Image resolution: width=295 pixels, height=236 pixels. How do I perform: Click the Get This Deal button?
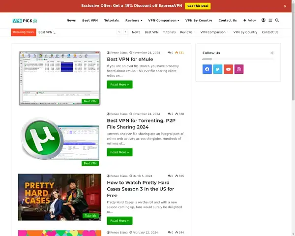pyautogui.click(x=198, y=6)
